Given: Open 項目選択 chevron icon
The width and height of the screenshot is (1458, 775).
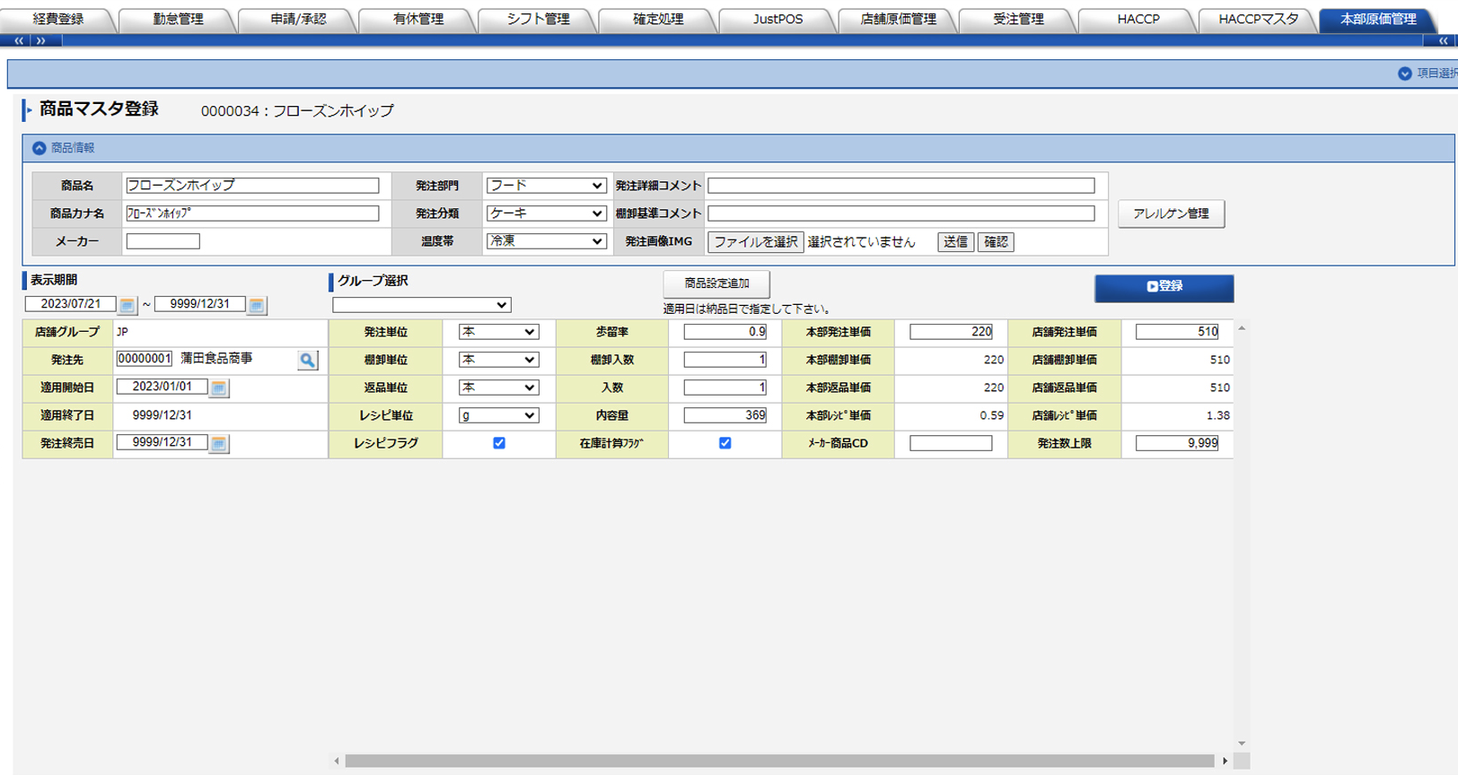Looking at the screenshot, I should tap(1405, 74).
